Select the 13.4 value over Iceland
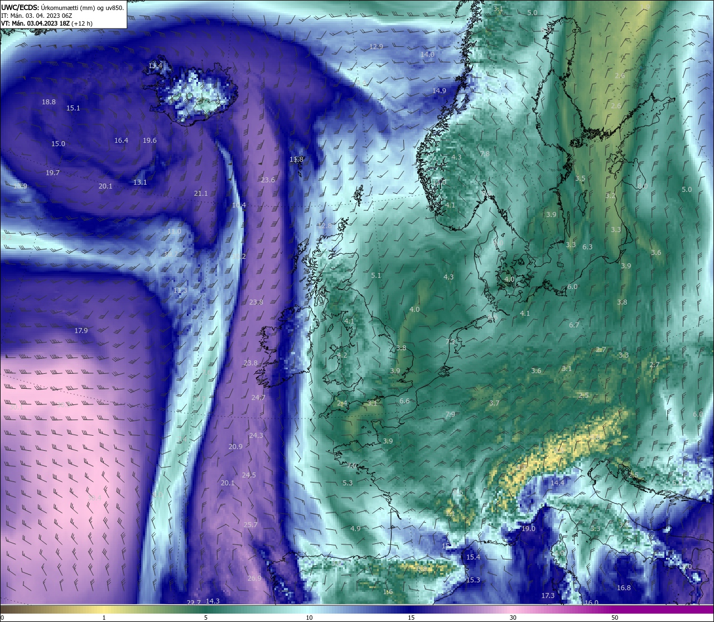Viewport: 714px width, 622px height. click(x=155, y=66)
